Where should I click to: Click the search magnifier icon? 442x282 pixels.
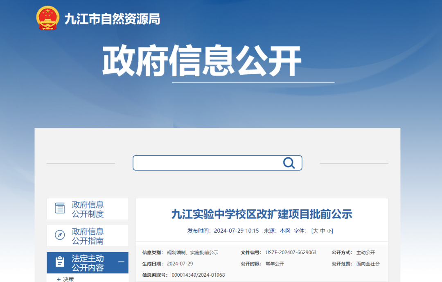tap(289, 163)
